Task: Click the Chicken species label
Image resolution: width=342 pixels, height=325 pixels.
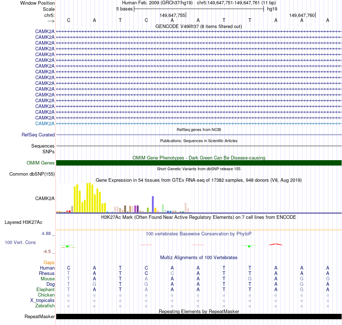Action: click(x=46, y=295)
